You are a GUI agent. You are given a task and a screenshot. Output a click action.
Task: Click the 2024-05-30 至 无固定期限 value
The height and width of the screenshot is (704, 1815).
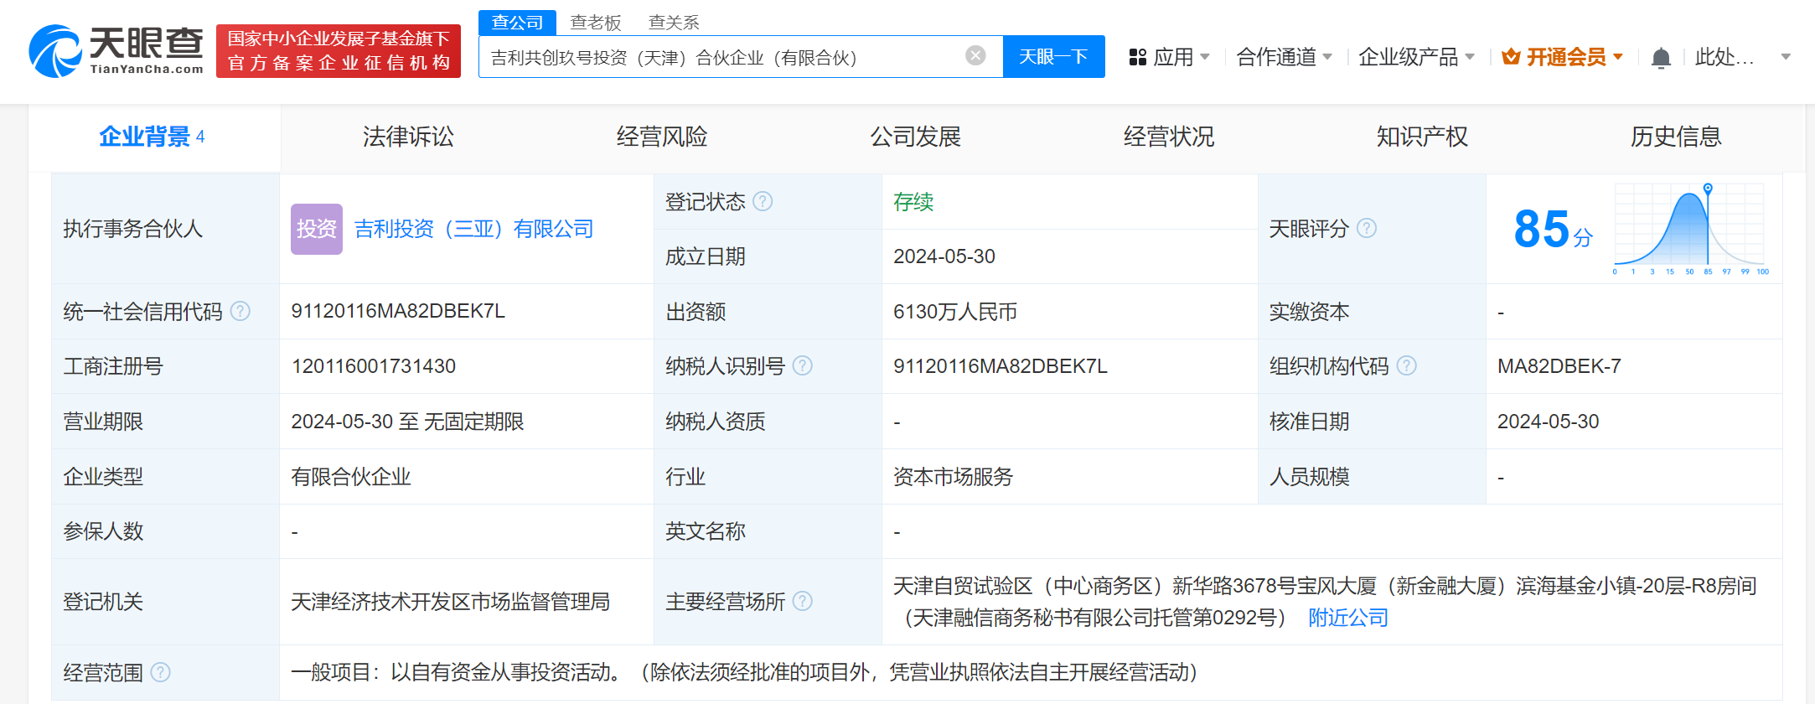tap(408, 422)
